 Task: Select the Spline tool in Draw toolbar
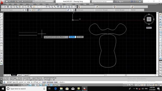tap(2, 35)
